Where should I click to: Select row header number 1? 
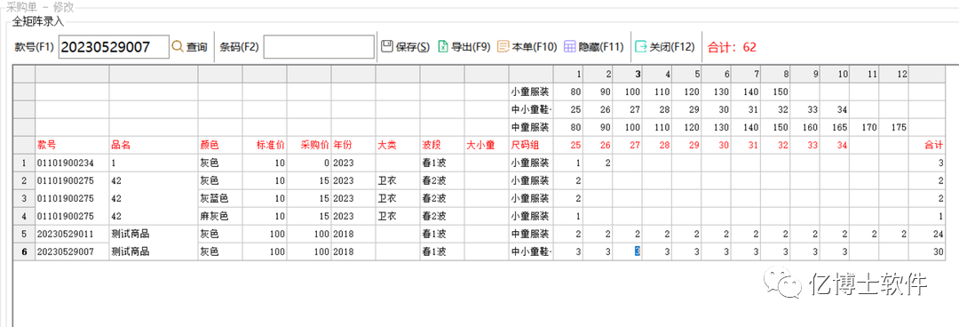point(24,163)
